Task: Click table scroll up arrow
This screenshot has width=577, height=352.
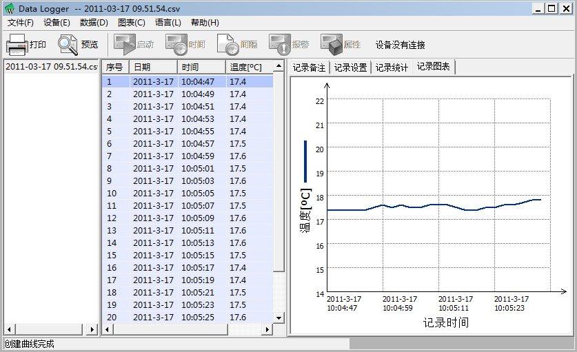Action: tap(279, 66)
